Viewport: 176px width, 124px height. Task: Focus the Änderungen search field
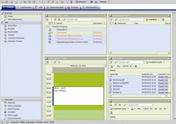tap(131, 62)
